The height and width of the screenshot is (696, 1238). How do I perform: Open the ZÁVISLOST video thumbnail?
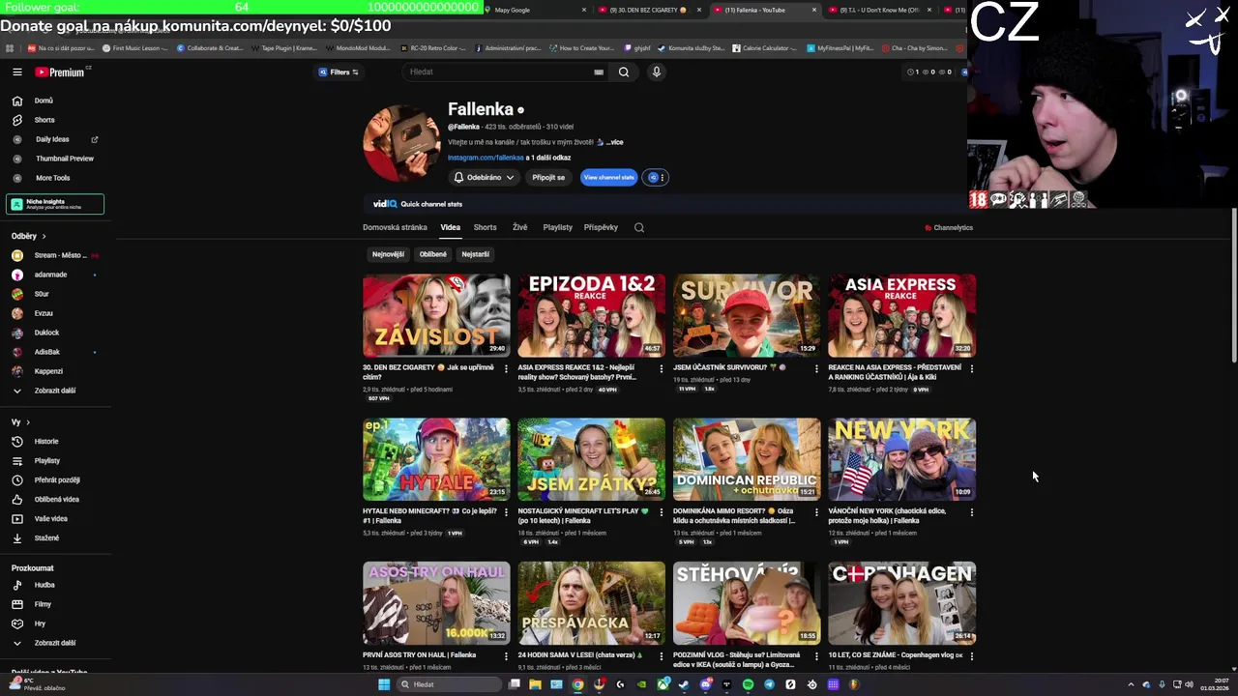click(x=436, y=315)
